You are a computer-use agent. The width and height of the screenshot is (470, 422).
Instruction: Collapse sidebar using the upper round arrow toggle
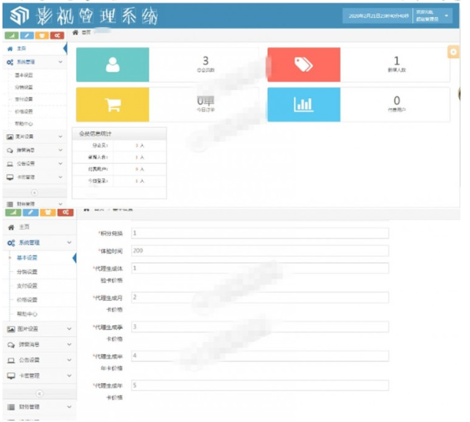(x=34, y=192)
